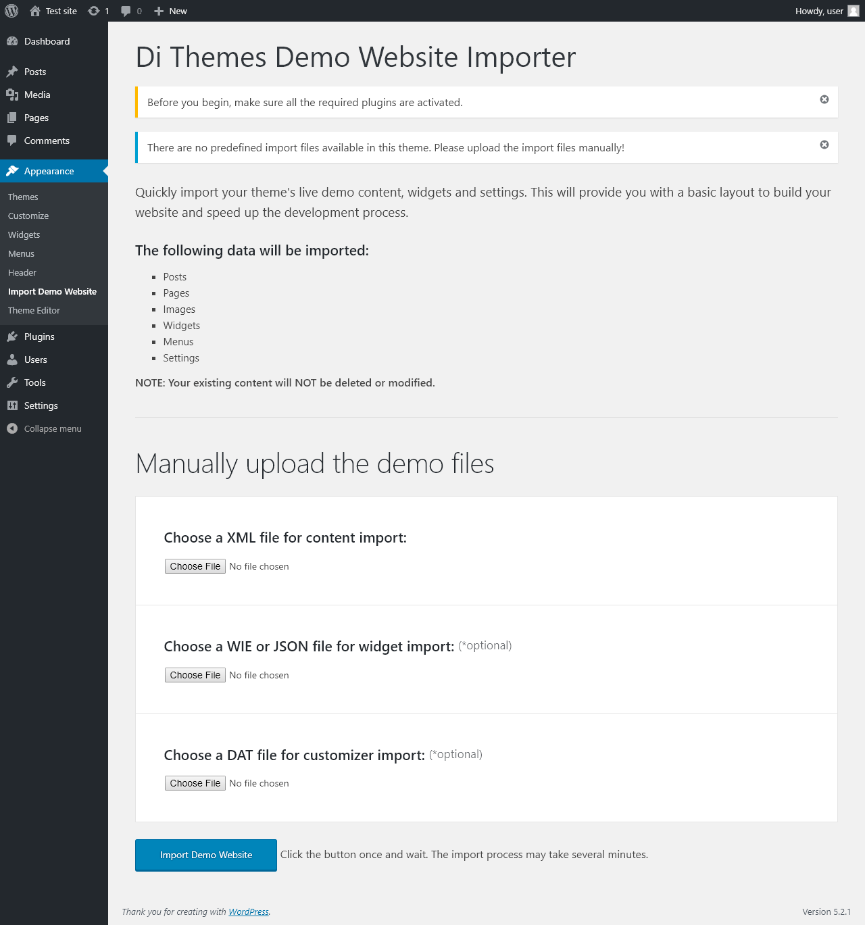This screenshot has height=925, width=865.
Task: Open the updates icon in admin bar
Action: coord(94,11)
